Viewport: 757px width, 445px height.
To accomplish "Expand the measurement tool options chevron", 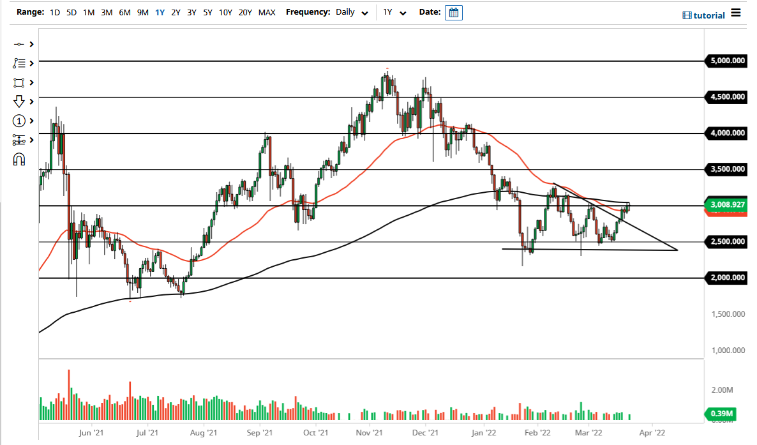I will (x=32, y=140).
